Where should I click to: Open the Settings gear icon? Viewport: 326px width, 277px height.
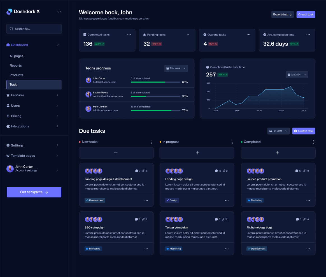point(8,145)
